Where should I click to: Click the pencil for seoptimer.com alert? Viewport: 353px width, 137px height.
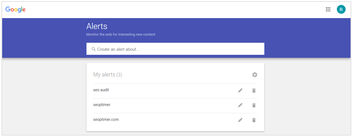pos(240,120)
